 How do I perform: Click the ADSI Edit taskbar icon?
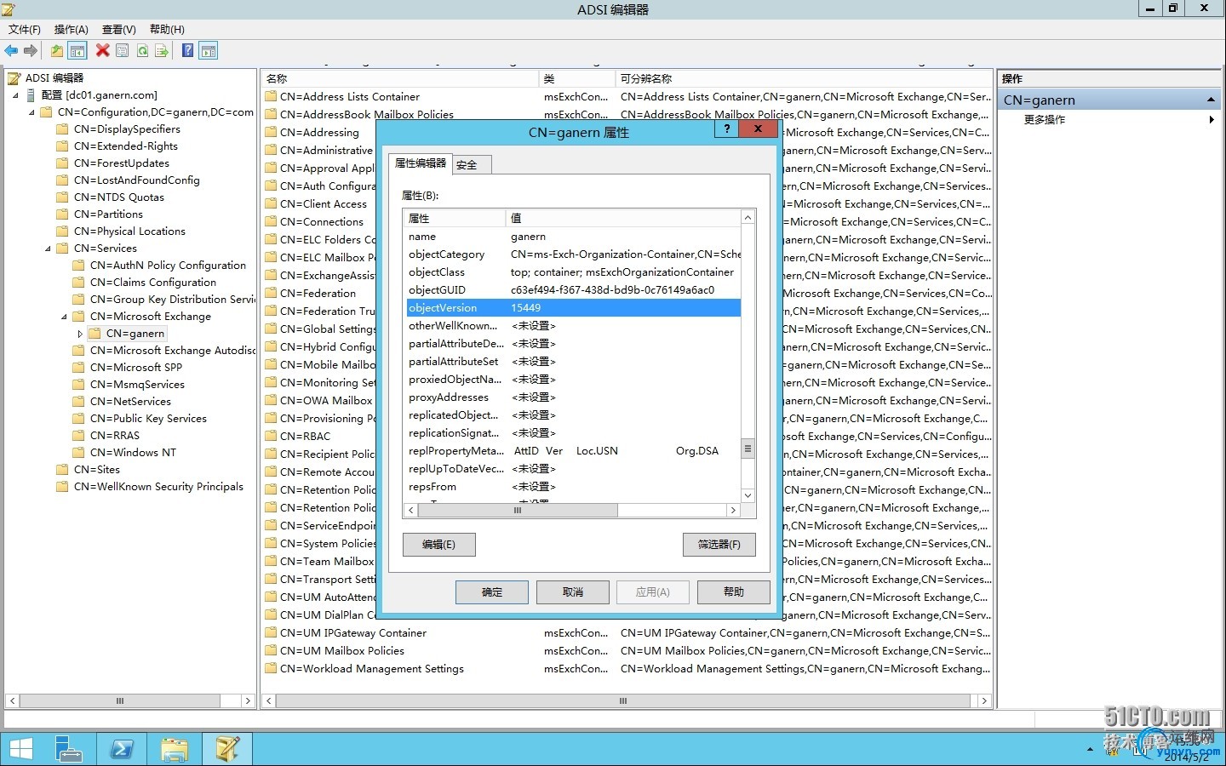pyautogui.click(x=226, y=749)
